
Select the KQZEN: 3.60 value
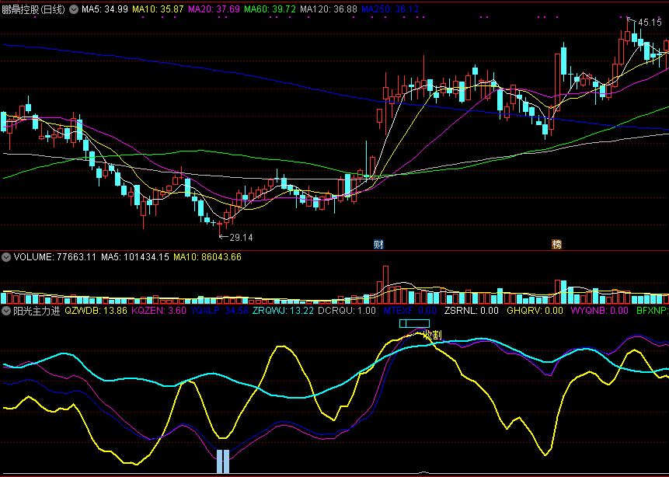[159, 311]
